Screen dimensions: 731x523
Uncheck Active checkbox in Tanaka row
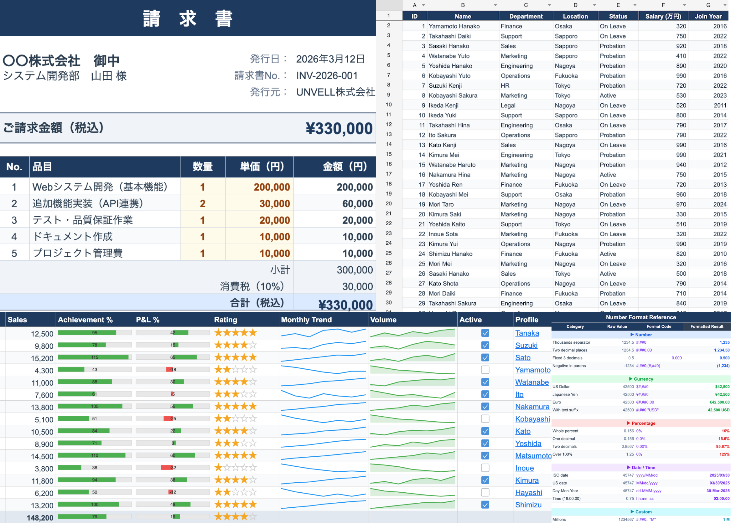(x=485, y=333)
